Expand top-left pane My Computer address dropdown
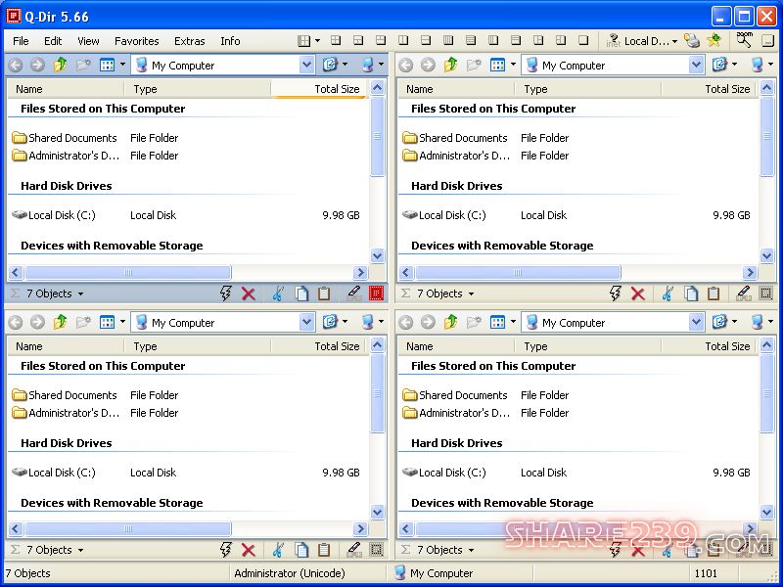783x587 pixels. (x=306, y=65)
